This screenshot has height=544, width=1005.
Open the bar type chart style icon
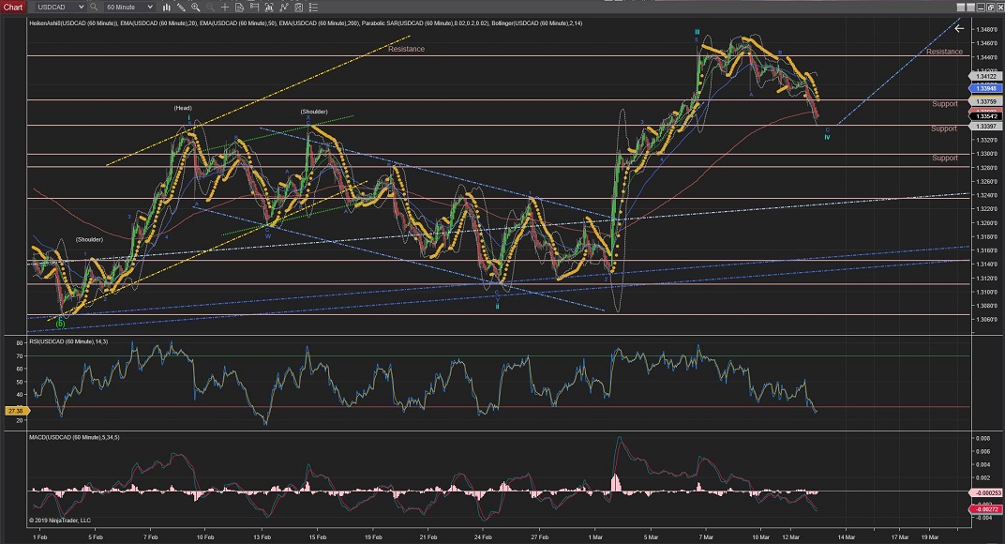[x=167, y=7]
